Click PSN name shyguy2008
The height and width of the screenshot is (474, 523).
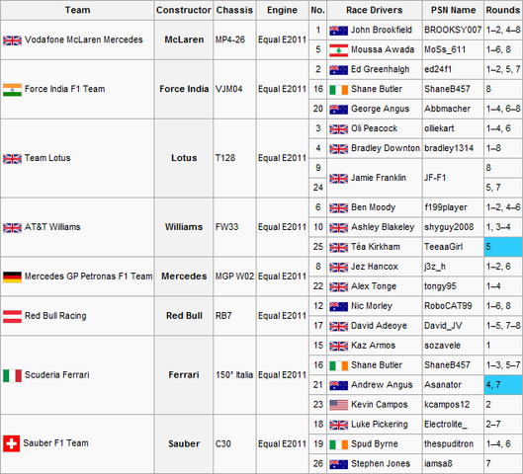[x=449, y=227]
